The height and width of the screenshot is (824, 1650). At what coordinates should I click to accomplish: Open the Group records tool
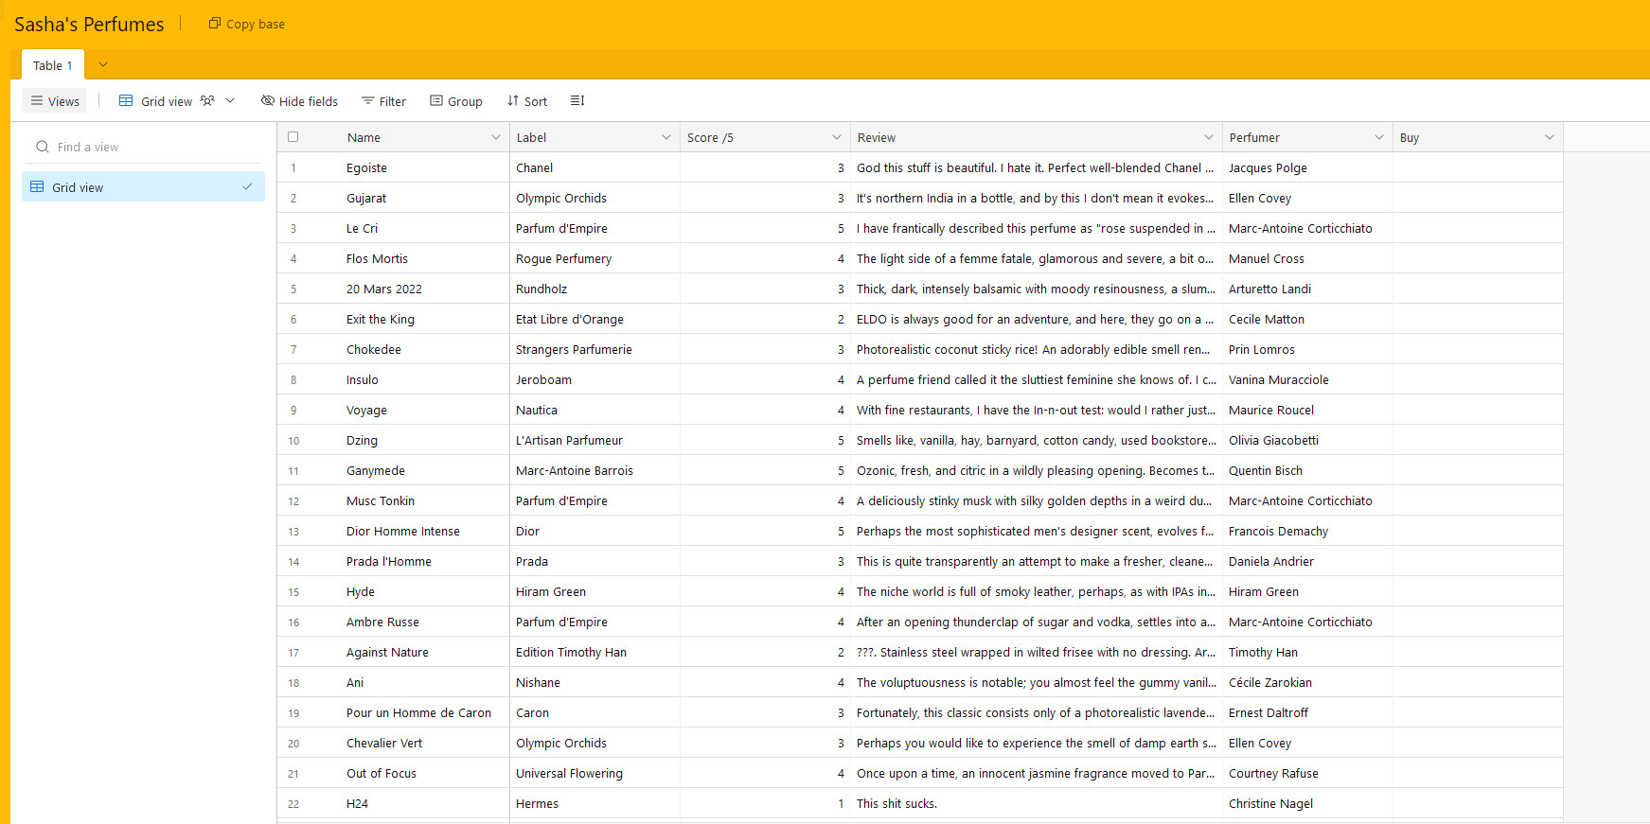[455, 101]
